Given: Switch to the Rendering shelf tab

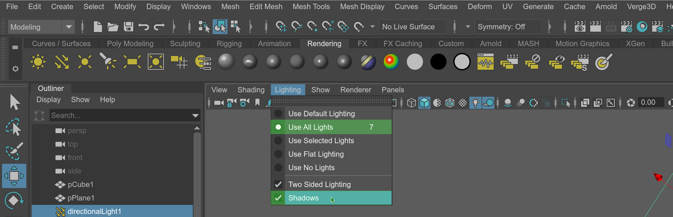Looking at the screenshot, I should (324, 44).
